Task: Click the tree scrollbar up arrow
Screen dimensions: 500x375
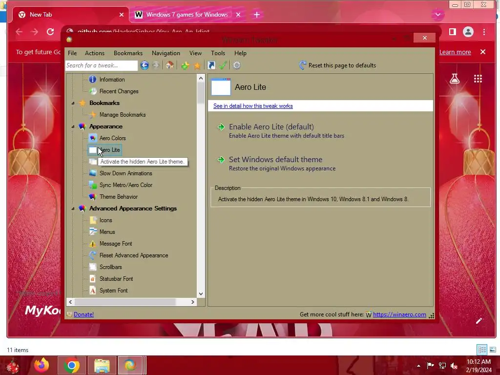Action: 201,78
